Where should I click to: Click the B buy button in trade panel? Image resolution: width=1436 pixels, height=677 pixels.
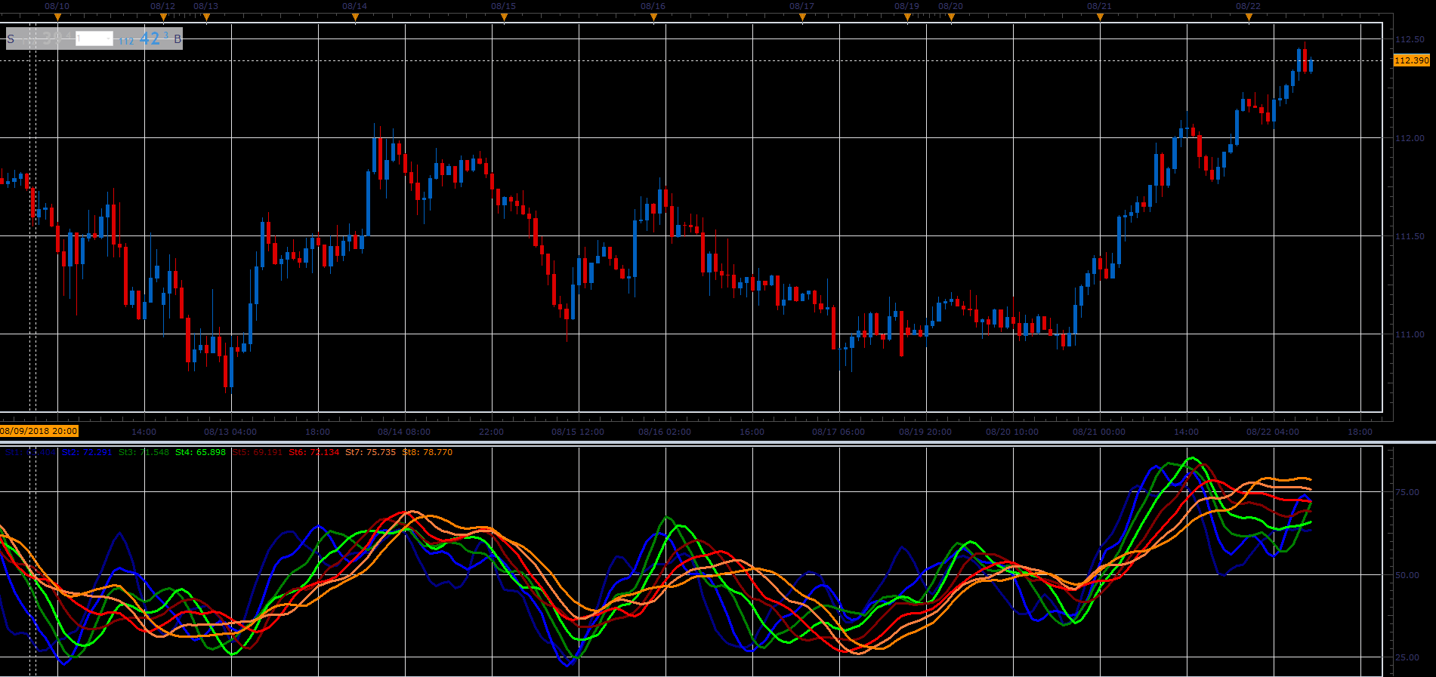tap(178, 39)
